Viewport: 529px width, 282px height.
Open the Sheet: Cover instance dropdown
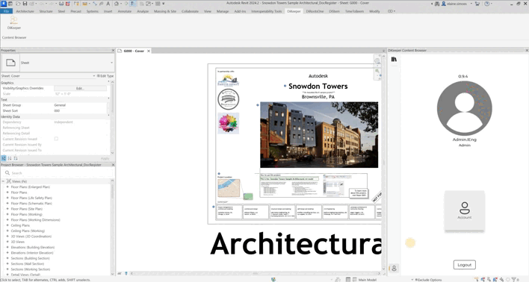point(94,76)
